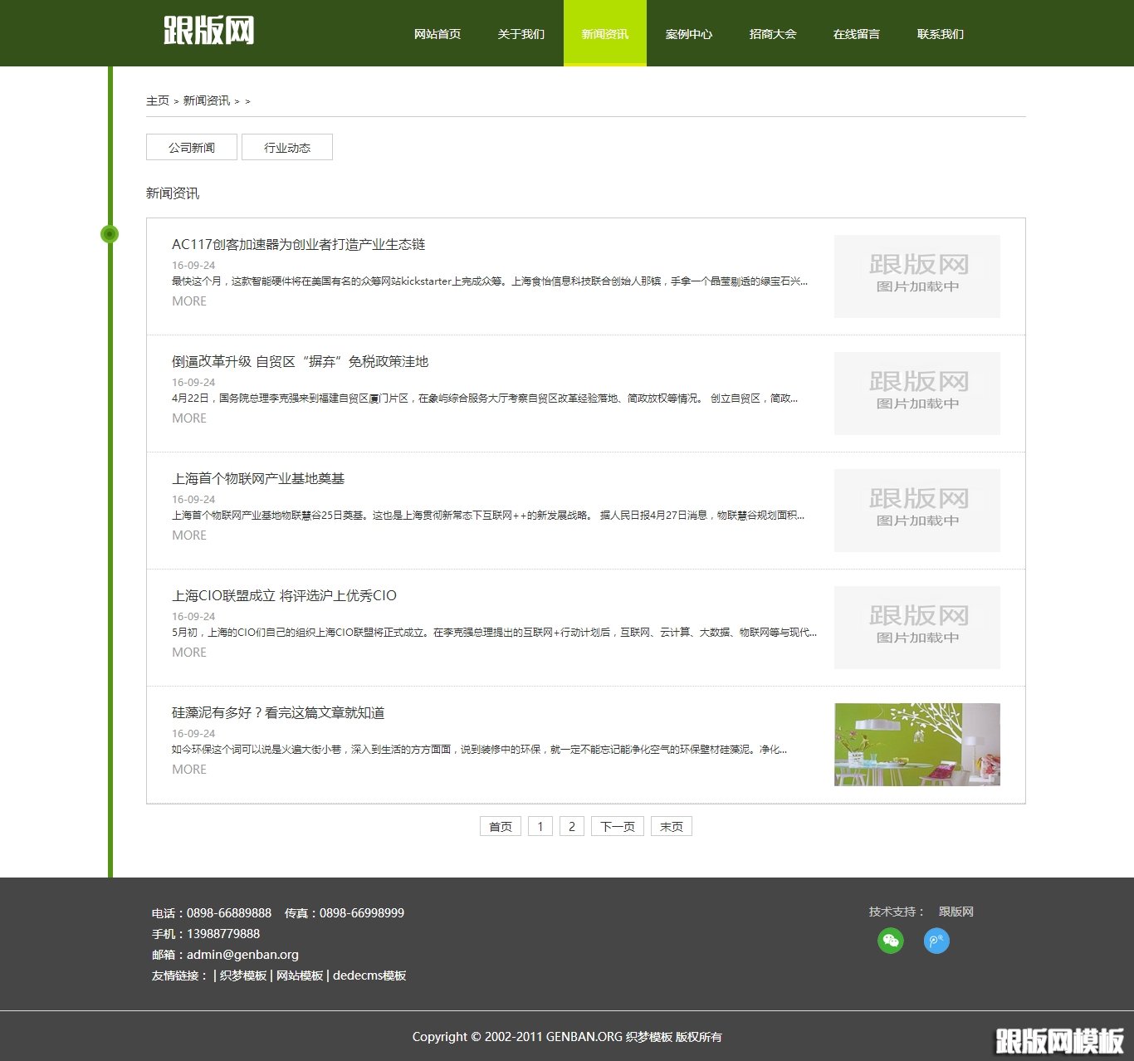
Task: Click 主页 in the breadcrumb
Action: coord(158,100)
